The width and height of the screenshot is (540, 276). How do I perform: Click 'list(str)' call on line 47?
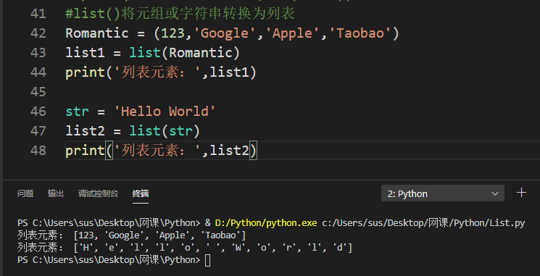pos(165,131)
